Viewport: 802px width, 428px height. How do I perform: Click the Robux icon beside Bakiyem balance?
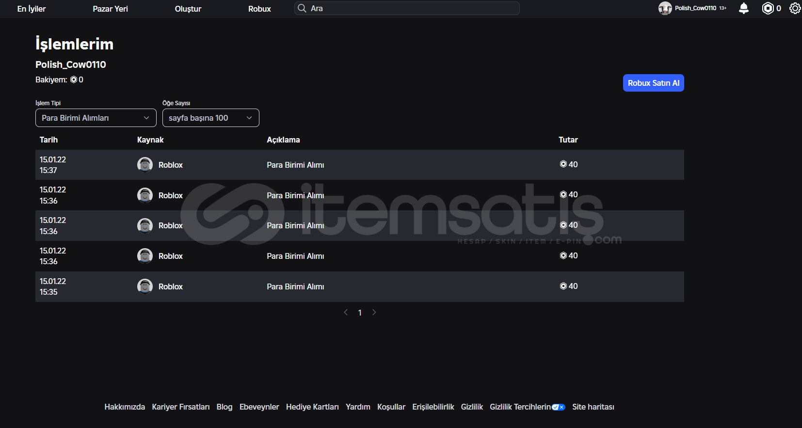(74, 79)
